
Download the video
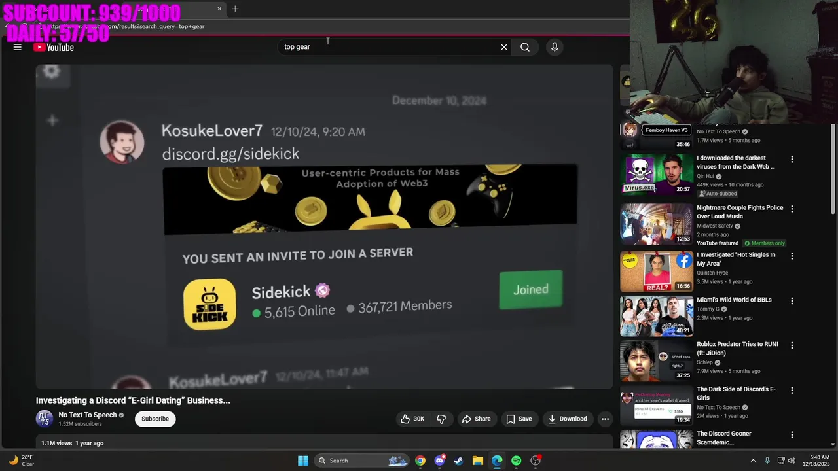[568, 419]
